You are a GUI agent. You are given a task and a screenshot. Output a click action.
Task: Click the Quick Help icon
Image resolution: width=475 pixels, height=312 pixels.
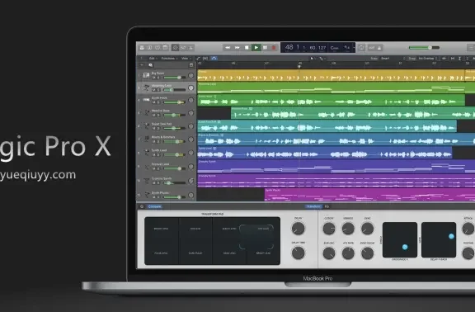coord(158,48)
